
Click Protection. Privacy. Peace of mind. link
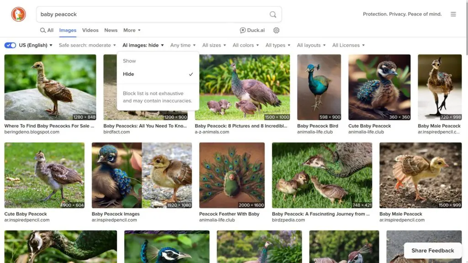[402, 14]
